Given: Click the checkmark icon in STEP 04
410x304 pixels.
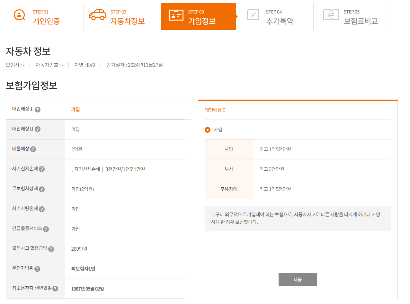Looking at the screenshot, I should point(253,15).
